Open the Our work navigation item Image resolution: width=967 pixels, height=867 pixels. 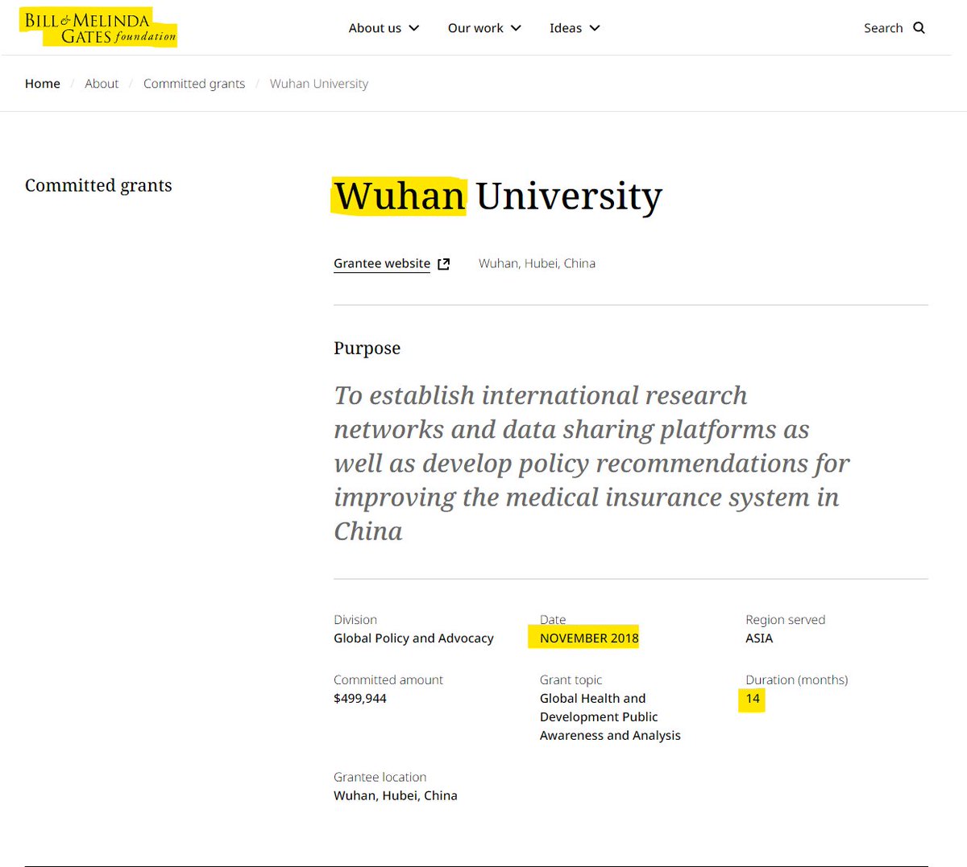click(475, 28)
